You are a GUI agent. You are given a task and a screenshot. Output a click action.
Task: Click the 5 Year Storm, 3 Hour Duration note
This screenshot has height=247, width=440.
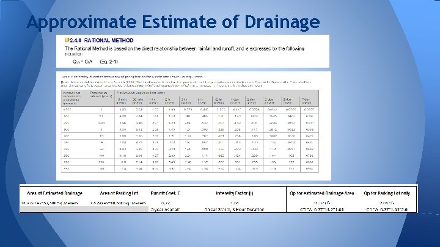coord(234,209)
